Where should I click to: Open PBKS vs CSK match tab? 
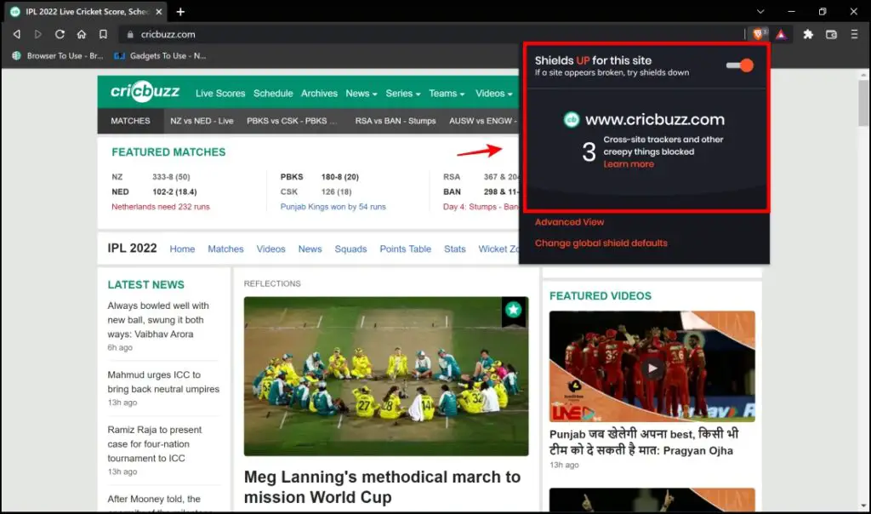coord(292,121)
